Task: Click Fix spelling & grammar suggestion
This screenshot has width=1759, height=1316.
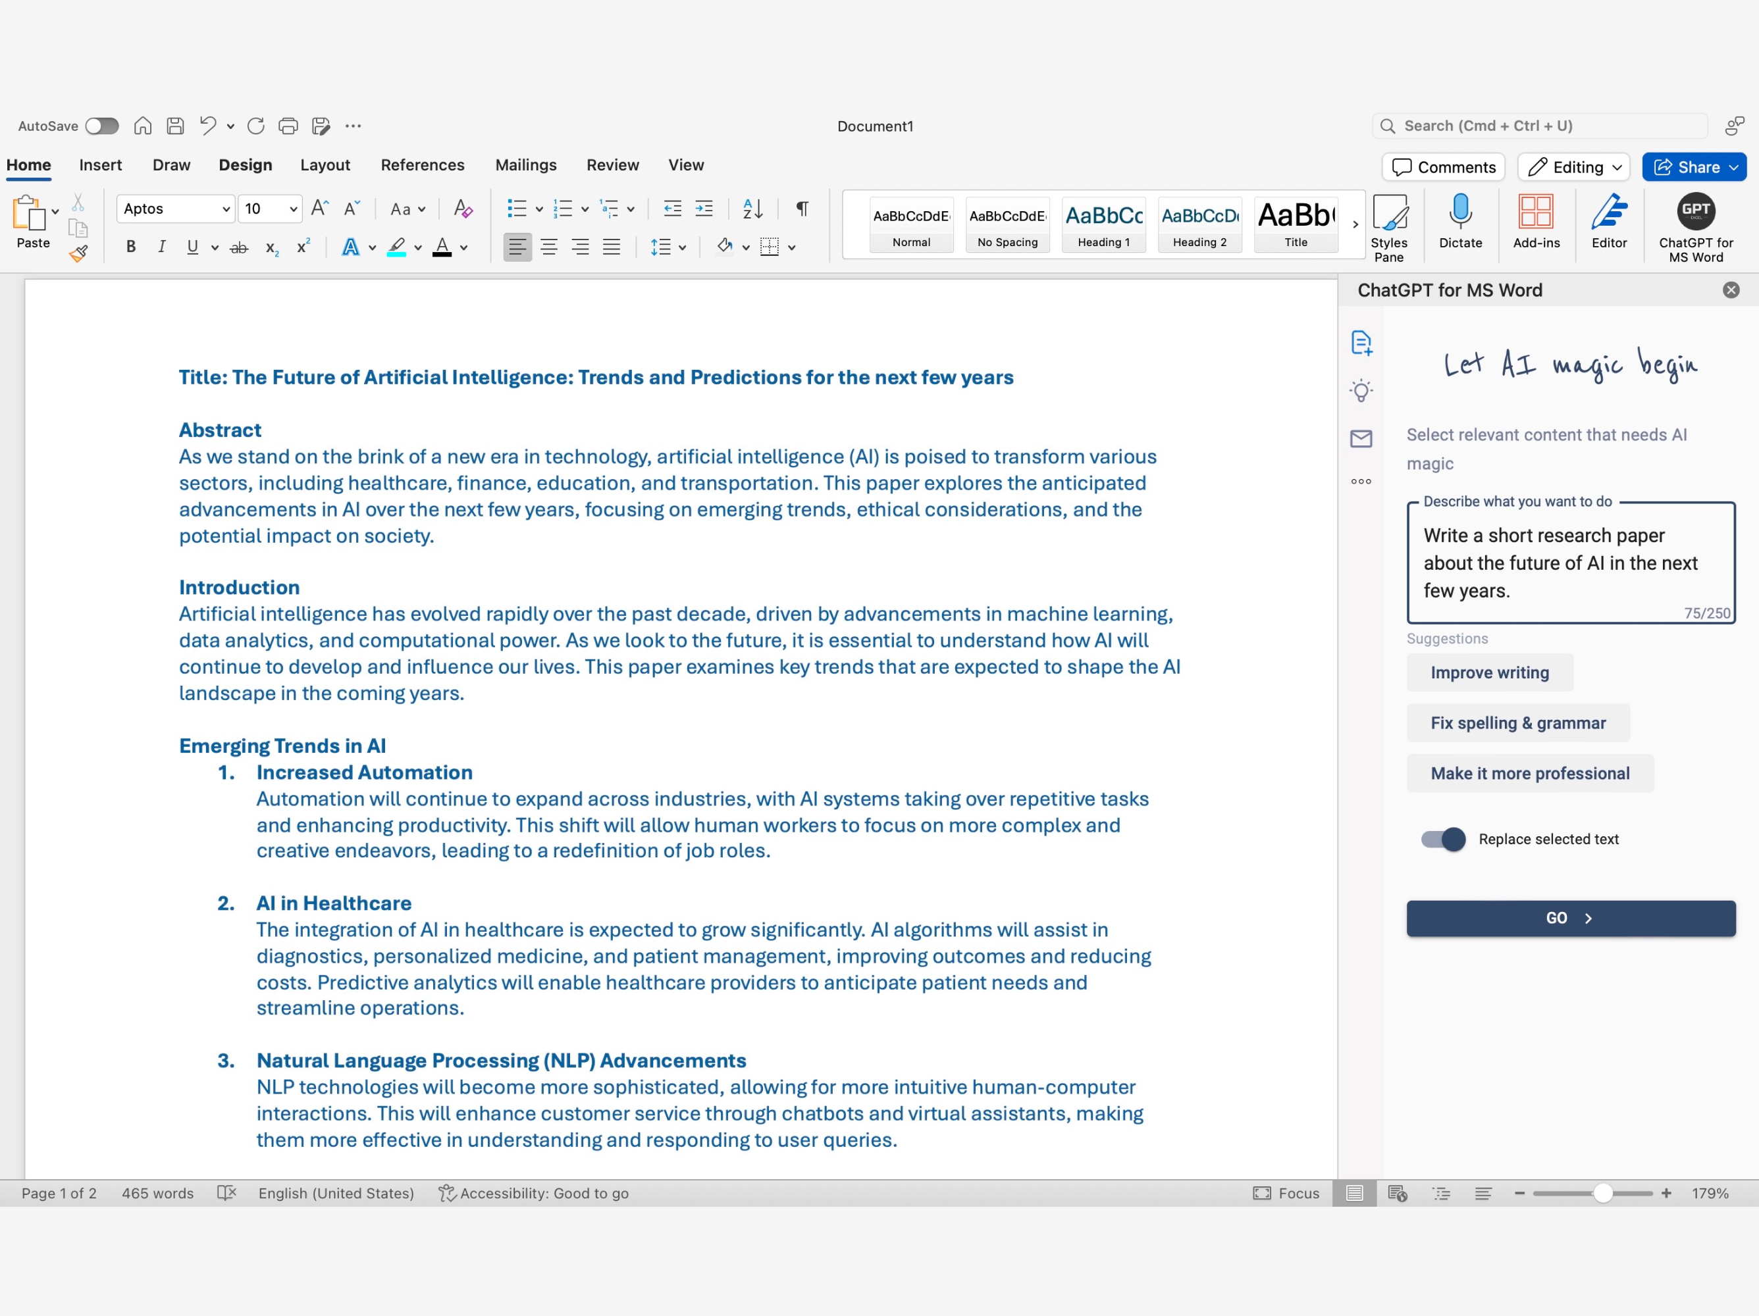Action: (x=1517, y=722)
